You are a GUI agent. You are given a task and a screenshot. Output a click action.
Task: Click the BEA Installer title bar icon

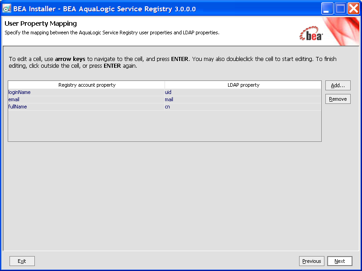(x=7, y=9)
